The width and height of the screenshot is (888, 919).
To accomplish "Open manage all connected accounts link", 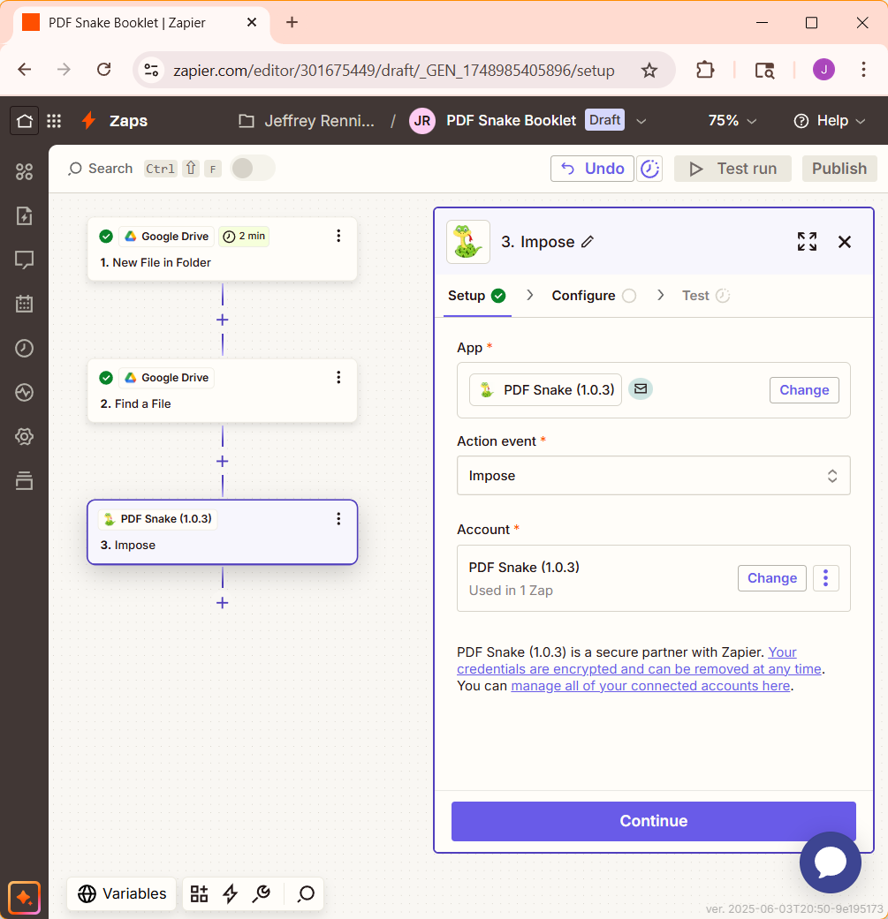I will point(650,686).
